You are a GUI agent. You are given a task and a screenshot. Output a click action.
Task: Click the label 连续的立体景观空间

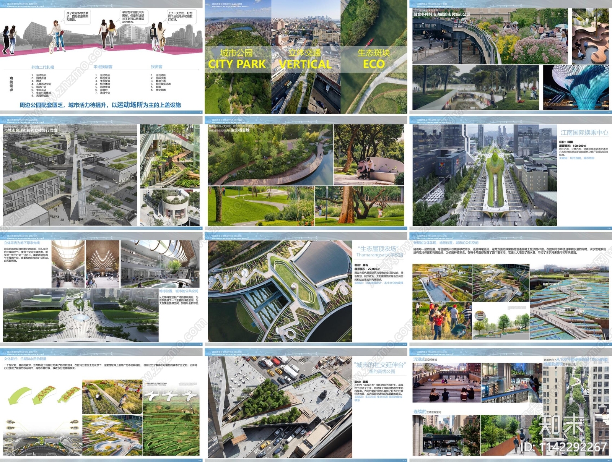[x=427, y=412]
